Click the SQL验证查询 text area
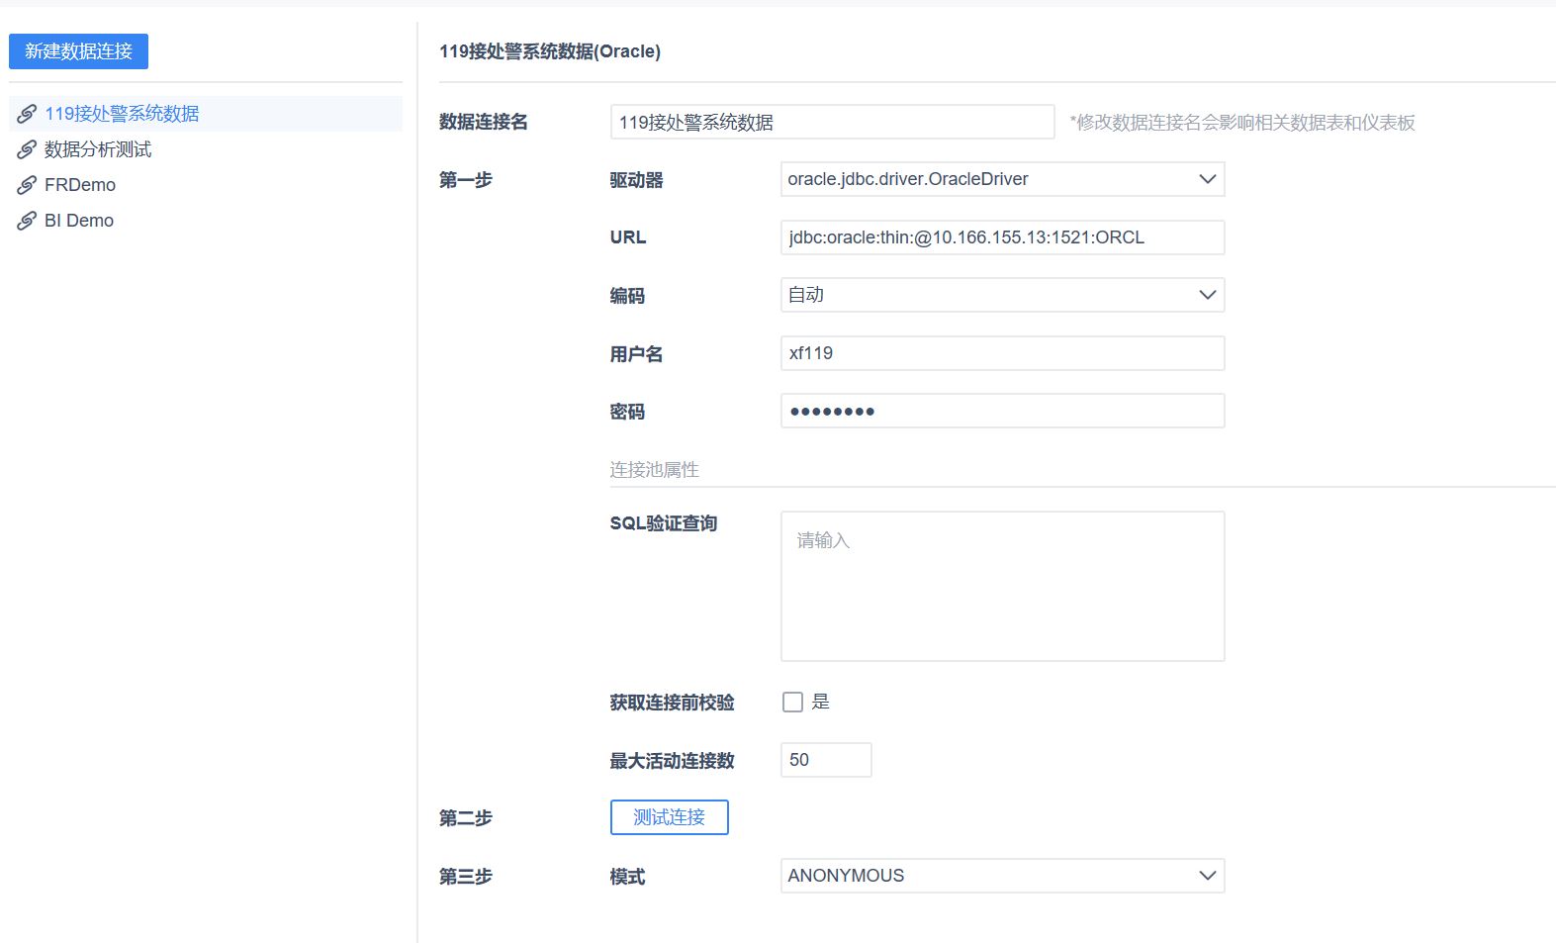The width and height of the screenshot is (1556, 943). 1003,586
